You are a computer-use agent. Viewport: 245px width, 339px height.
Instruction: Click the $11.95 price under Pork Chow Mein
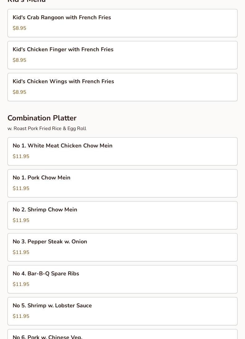[21, 188]
